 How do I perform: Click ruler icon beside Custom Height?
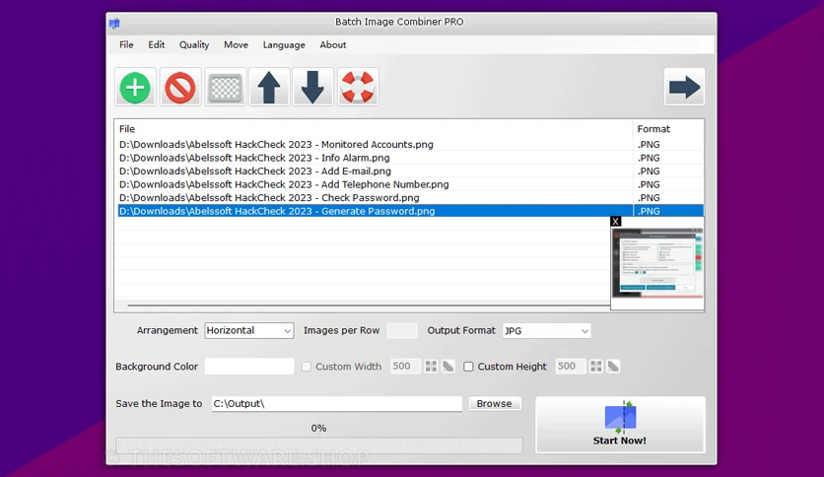point(613,367)
